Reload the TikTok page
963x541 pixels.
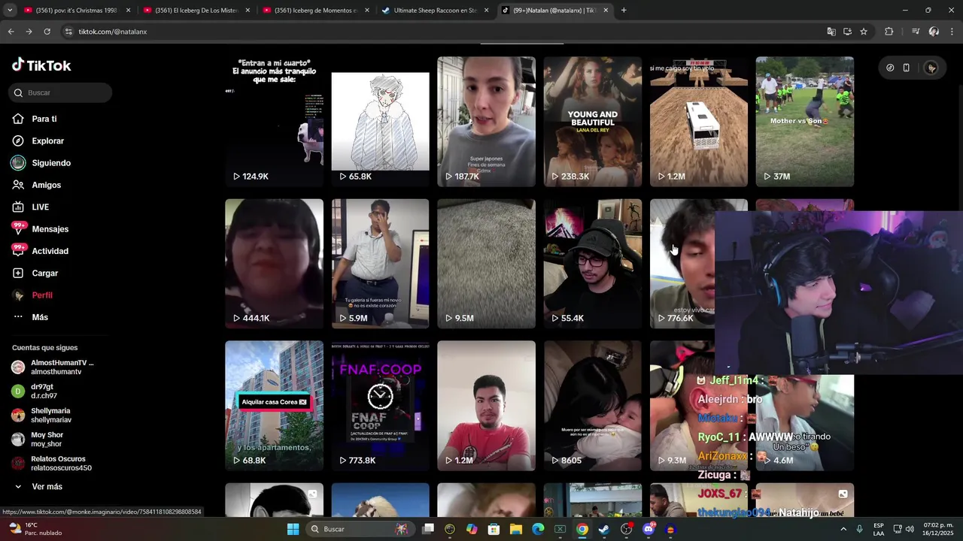click(47, 32)
